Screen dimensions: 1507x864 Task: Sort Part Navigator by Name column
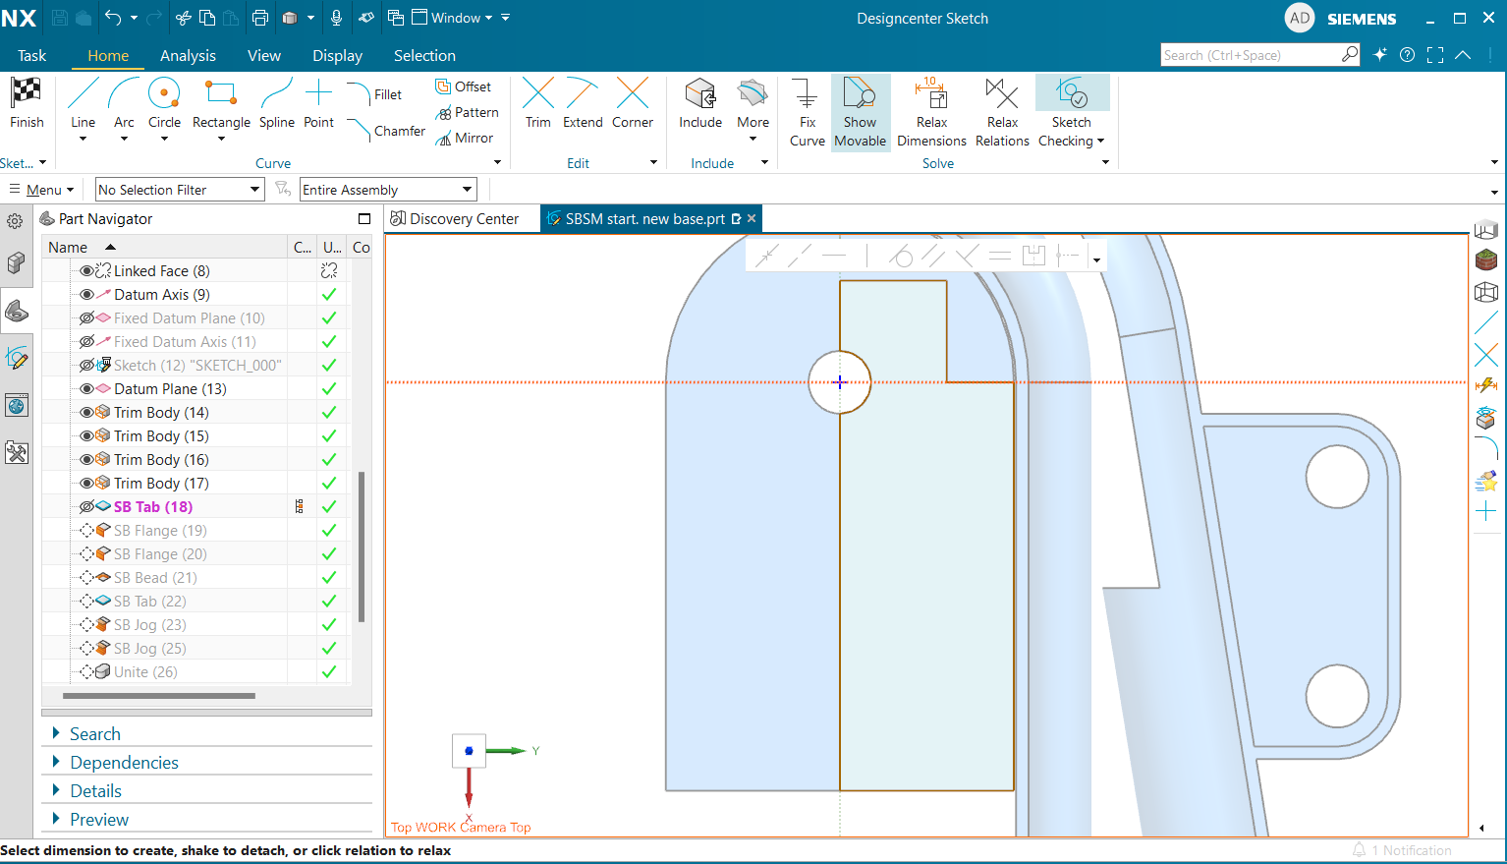point(68,248)
